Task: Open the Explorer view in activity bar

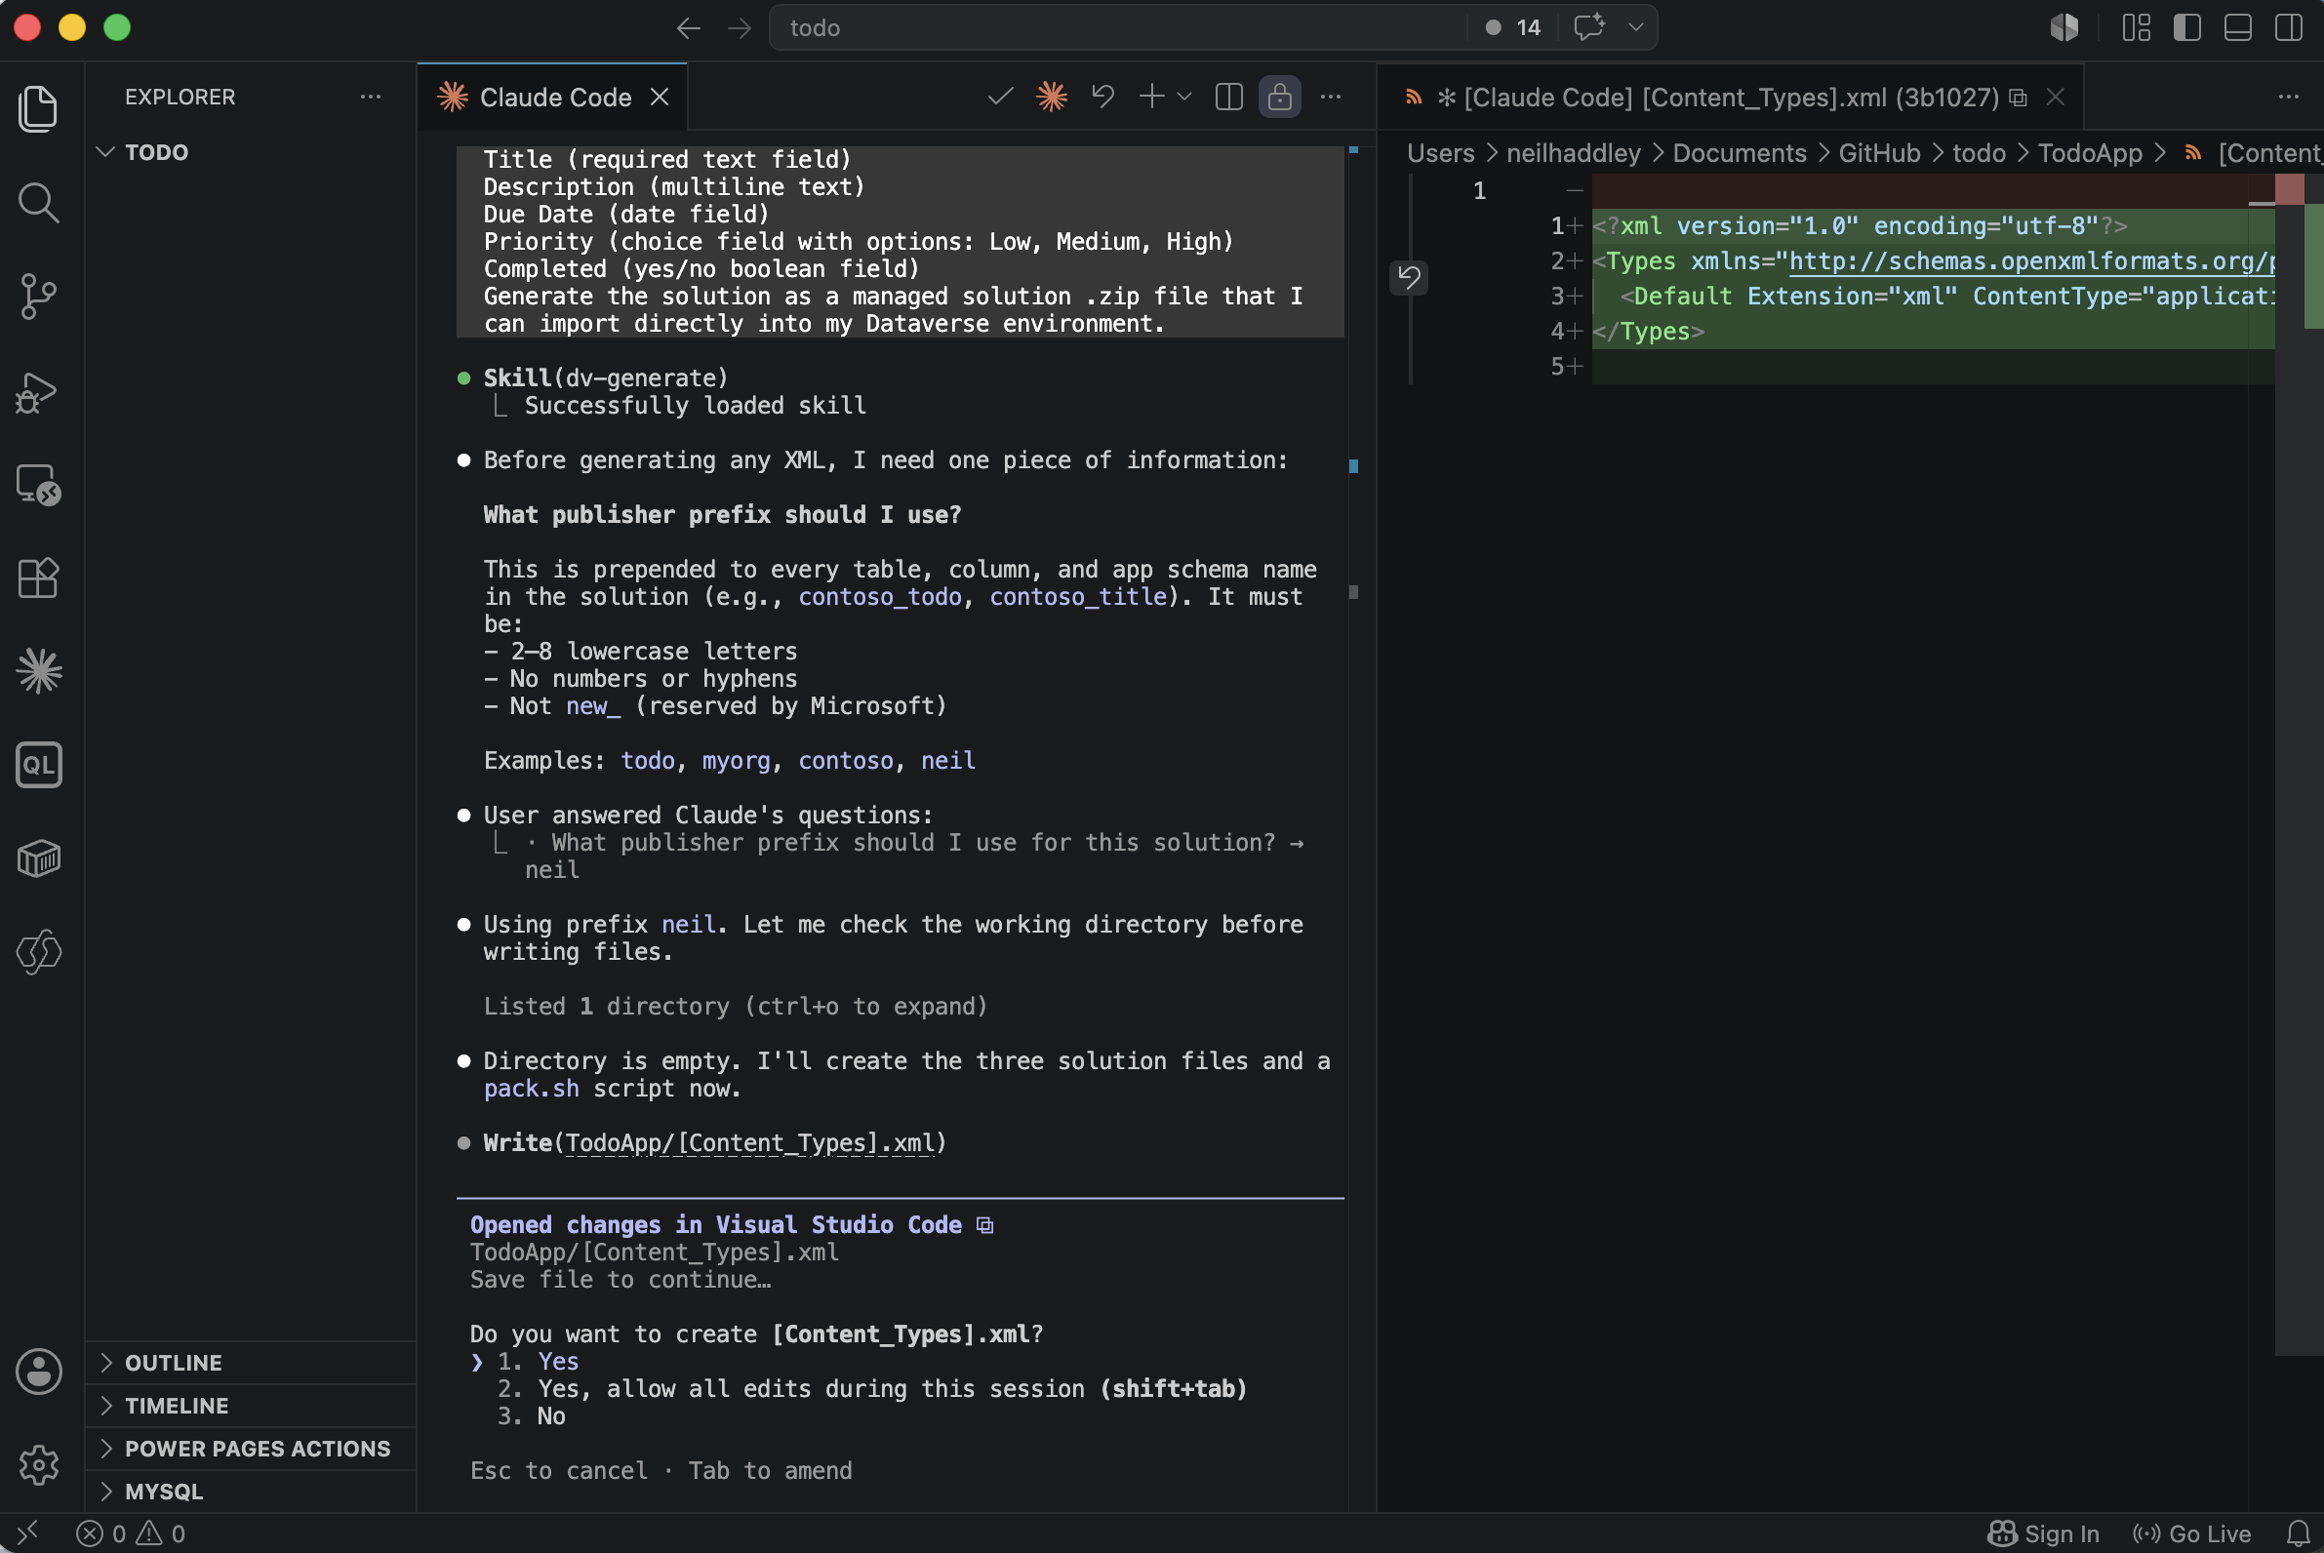Action: point(39,108)
